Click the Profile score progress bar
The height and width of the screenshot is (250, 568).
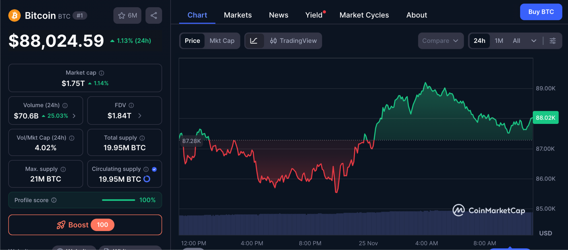(x=118, y=200)
